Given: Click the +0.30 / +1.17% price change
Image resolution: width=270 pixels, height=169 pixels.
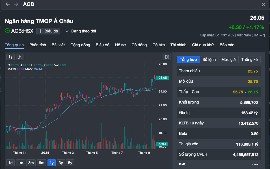Looking at the screenshot, I should pyautogui.click(x=246, y=27).
